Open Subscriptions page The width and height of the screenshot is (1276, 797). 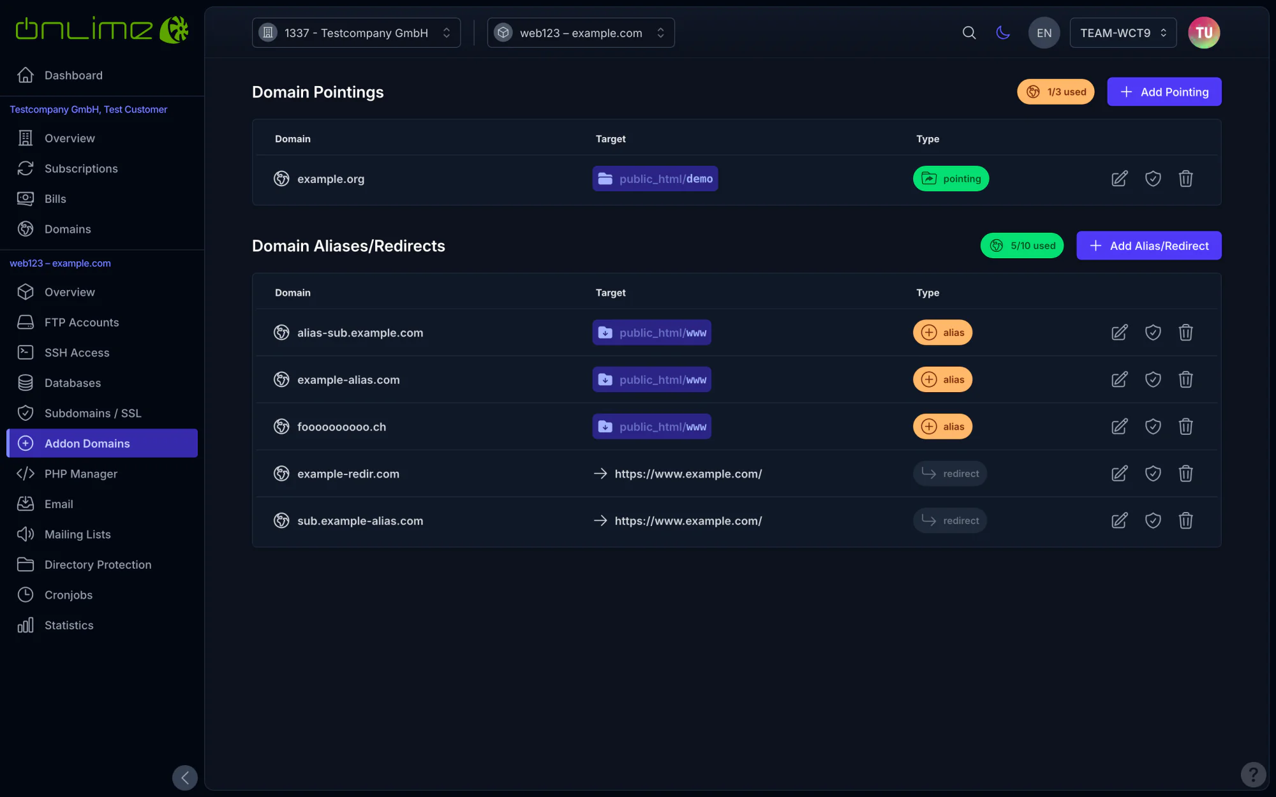click(x=102, y=168)
